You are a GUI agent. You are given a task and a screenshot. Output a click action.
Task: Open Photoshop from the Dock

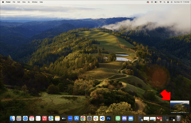109,118
